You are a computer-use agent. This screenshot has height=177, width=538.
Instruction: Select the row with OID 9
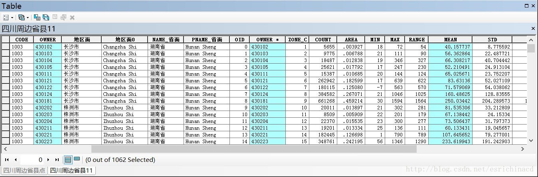tap(6, 107)
